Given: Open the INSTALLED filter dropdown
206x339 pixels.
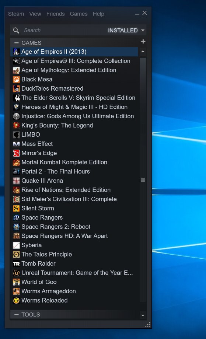Looking at the screenshot, I should pos(126,30).
